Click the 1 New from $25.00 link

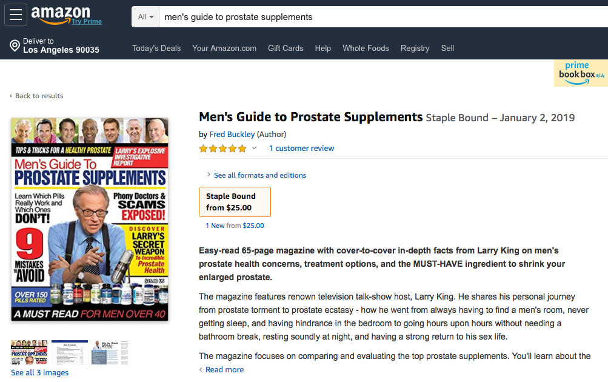(x=235, y=226)
